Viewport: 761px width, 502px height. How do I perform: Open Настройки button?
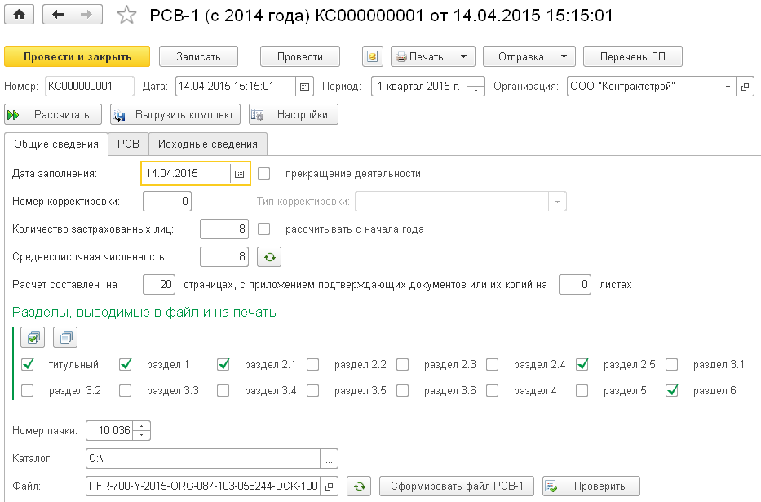pos(293,114)
